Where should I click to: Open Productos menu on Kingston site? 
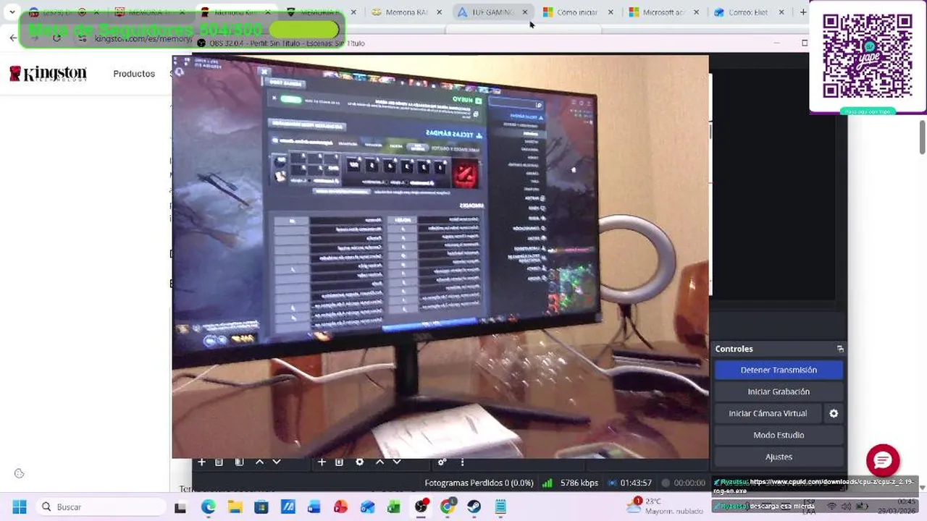point(134,74)
